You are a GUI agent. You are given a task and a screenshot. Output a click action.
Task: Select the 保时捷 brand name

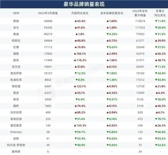(x=16, y=86)
